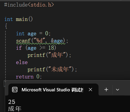Click the terminal icon on the console tab
This screenshot has height=112, width=130.
click(15, 90)
